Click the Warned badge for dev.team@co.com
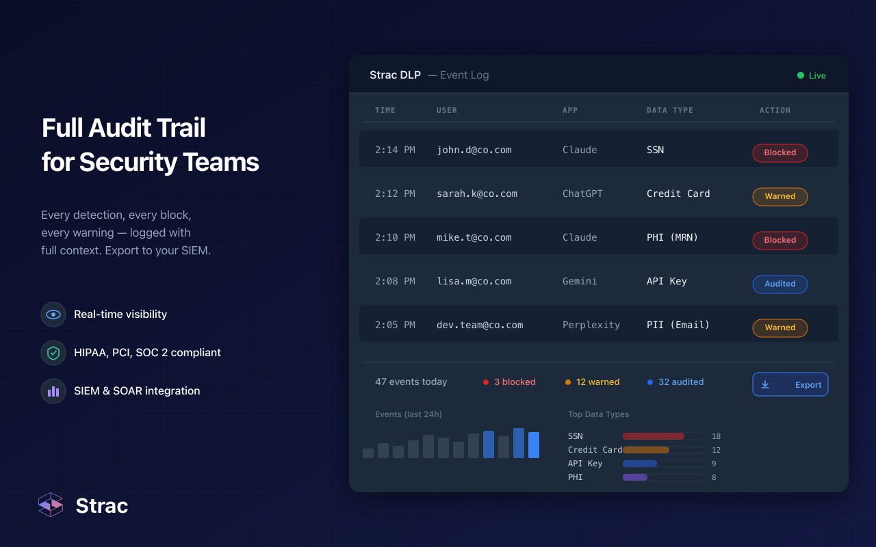This screenshot has height=547, width=876. click(x=780, y=328)
